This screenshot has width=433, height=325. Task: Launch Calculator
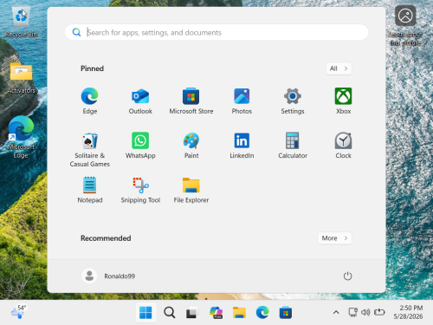click(x=293, y=146)
